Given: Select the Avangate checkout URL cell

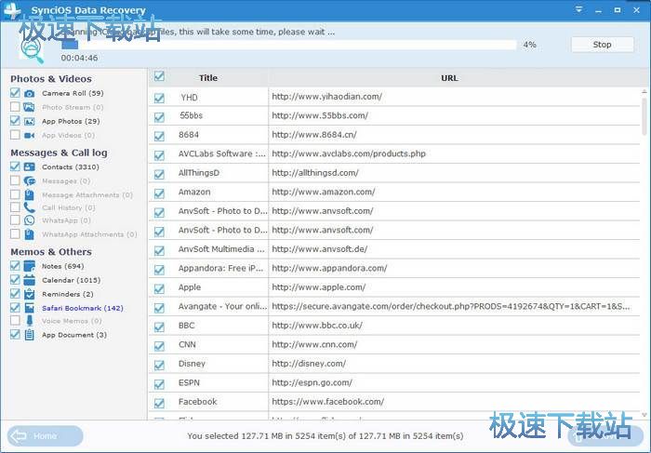Looking at the screenshot, I should coord(454,306).
